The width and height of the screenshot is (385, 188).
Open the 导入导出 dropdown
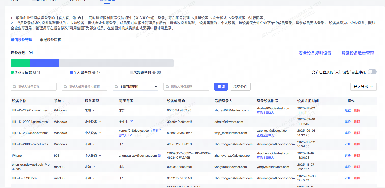[363, 87]
